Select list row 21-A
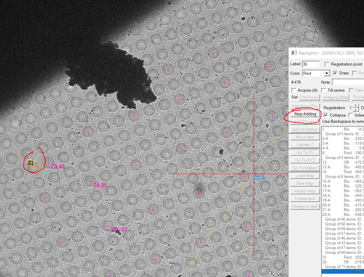The width and height of the screenshot is (364, 277). (x=343, y=210)
